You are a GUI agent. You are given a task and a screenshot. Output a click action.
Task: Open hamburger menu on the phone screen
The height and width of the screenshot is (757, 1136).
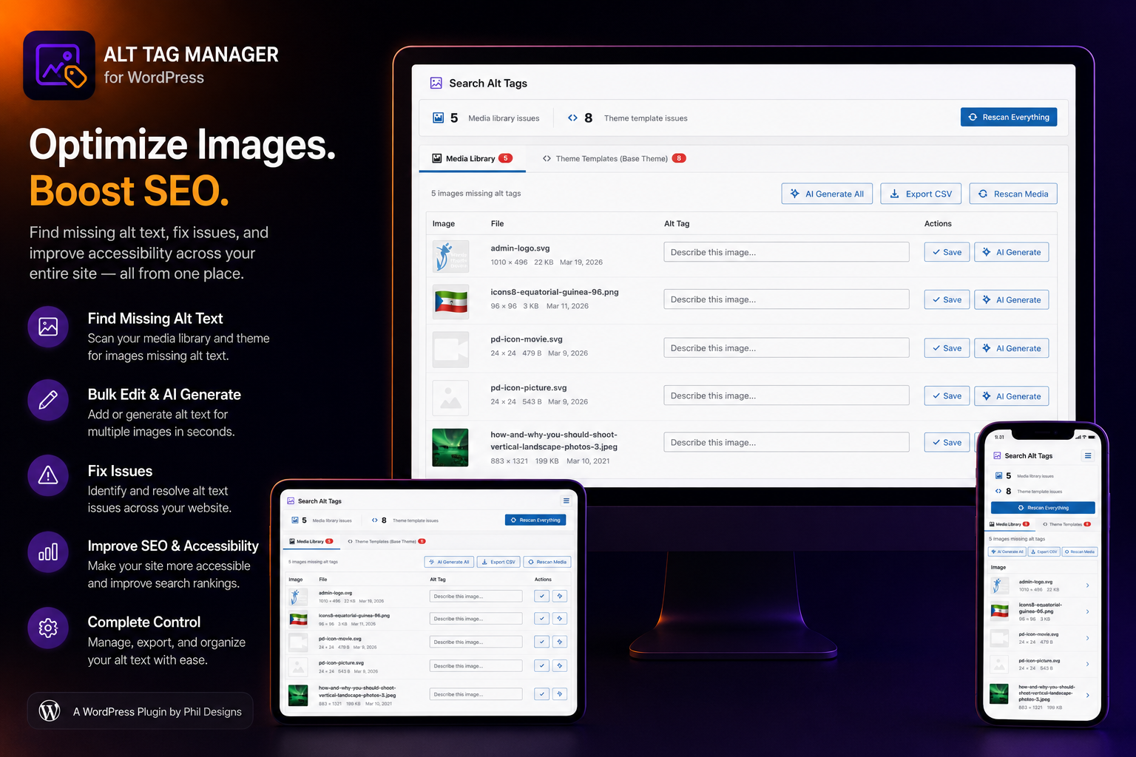click(x=1088, y=456)
